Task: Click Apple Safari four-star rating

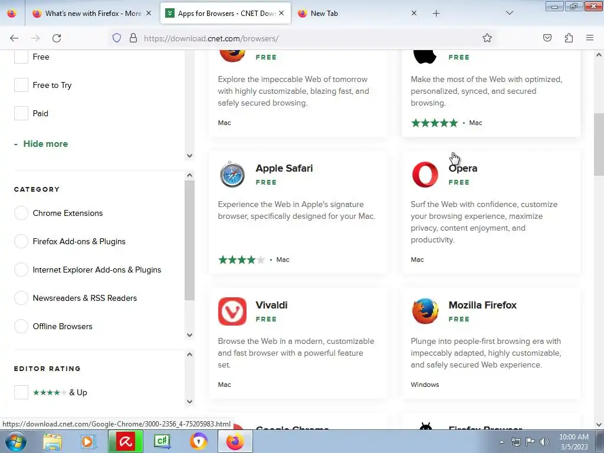Action: pos(241,260)
